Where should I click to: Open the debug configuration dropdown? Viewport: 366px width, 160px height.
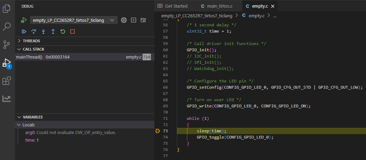coord(74,20)
